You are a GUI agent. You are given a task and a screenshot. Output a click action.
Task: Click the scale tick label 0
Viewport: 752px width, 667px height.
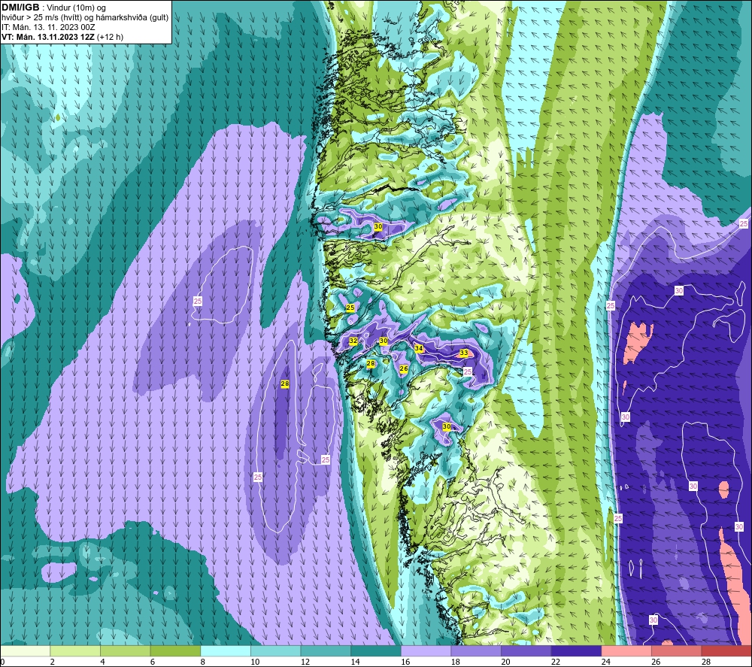[x=2, y=662]
